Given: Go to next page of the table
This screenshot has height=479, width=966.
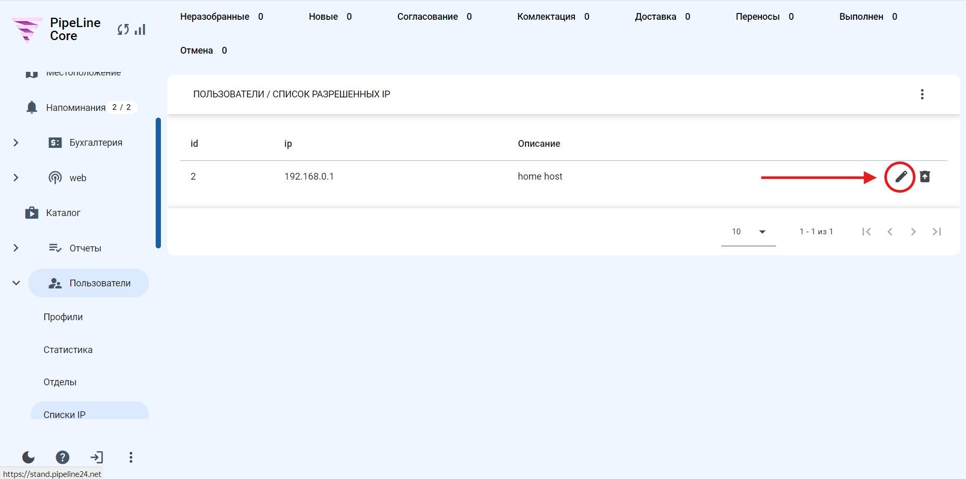Looking at the screenshot, I should pos(913,232).
